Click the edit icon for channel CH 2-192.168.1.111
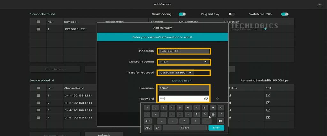 click(x=268, y=103)
